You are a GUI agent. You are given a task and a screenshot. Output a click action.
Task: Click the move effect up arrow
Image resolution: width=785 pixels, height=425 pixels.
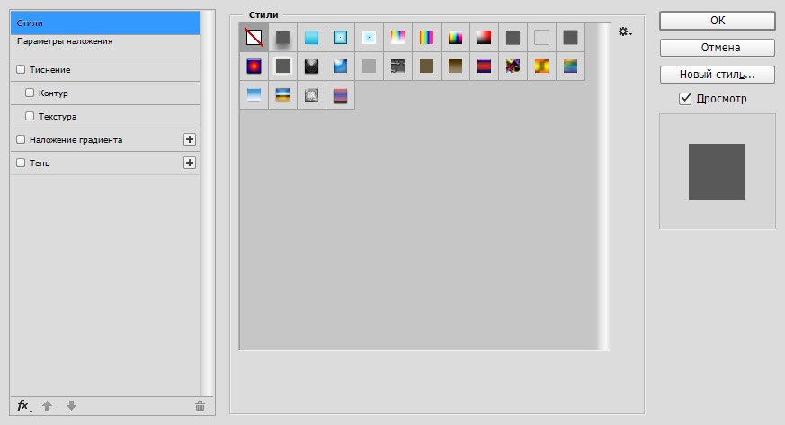tap(48, 406)
